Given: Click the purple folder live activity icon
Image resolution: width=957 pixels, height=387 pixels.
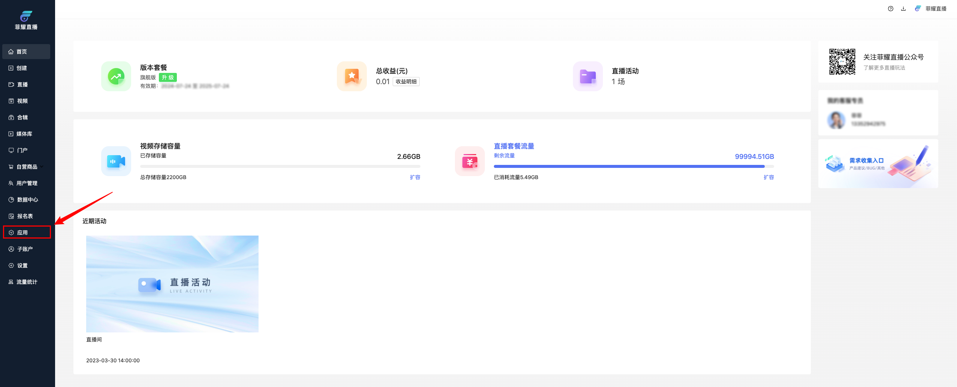Looking at the screenshot, I should tap(588, 77).
